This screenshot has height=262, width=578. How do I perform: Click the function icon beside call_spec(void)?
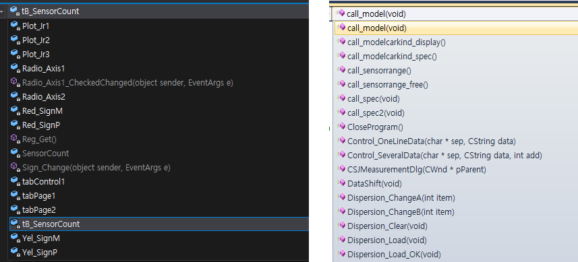(341, 98)
